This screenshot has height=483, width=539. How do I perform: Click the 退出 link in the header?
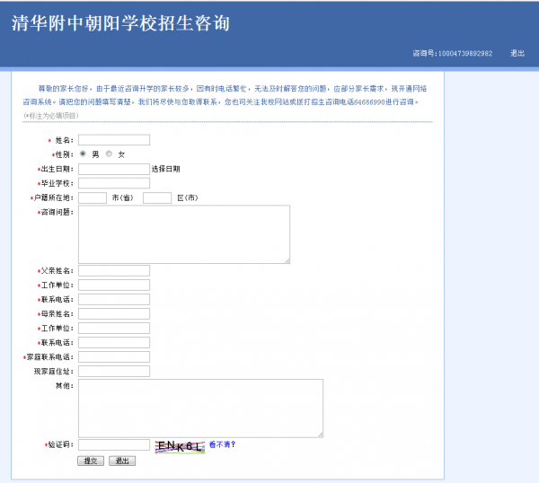click(x=517, y=54)
